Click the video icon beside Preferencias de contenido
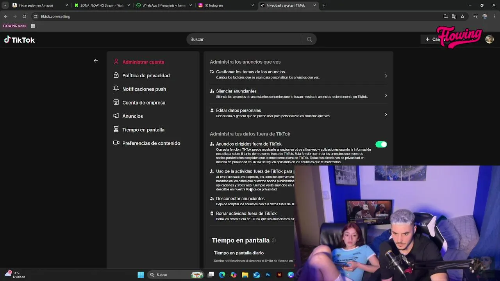 click(x=116, y=143)
